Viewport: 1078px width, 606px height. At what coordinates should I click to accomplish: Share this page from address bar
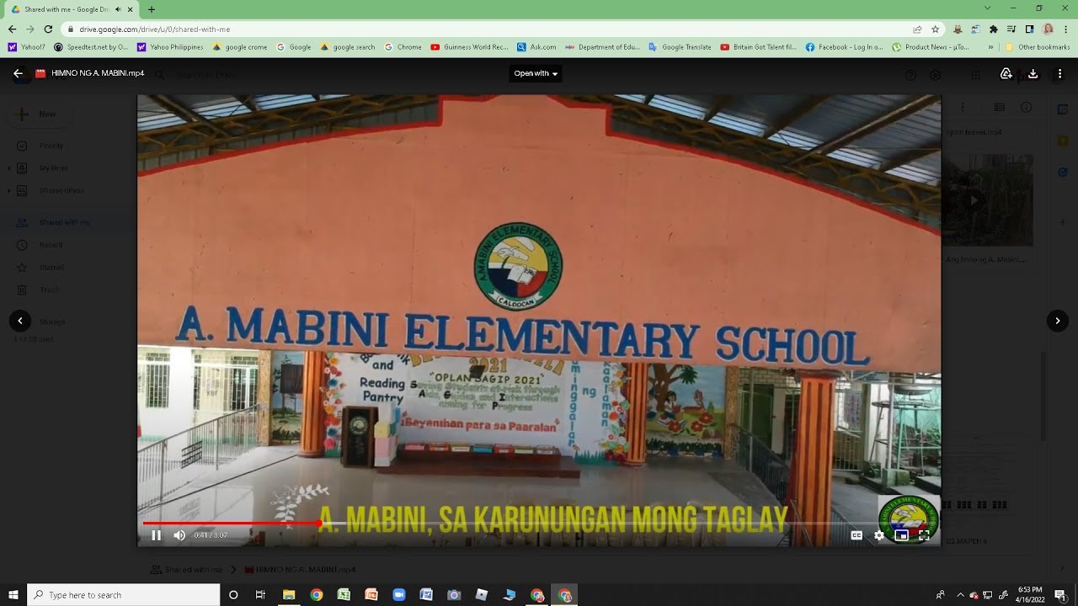[917, 29]
